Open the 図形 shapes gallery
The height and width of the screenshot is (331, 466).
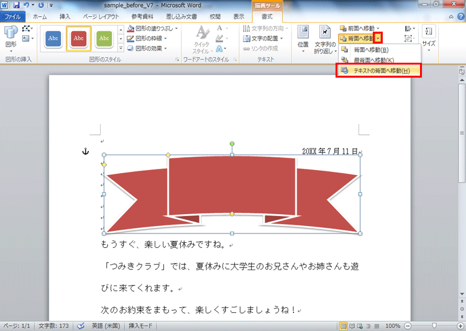pyautogui.click(x=11, y=39)
